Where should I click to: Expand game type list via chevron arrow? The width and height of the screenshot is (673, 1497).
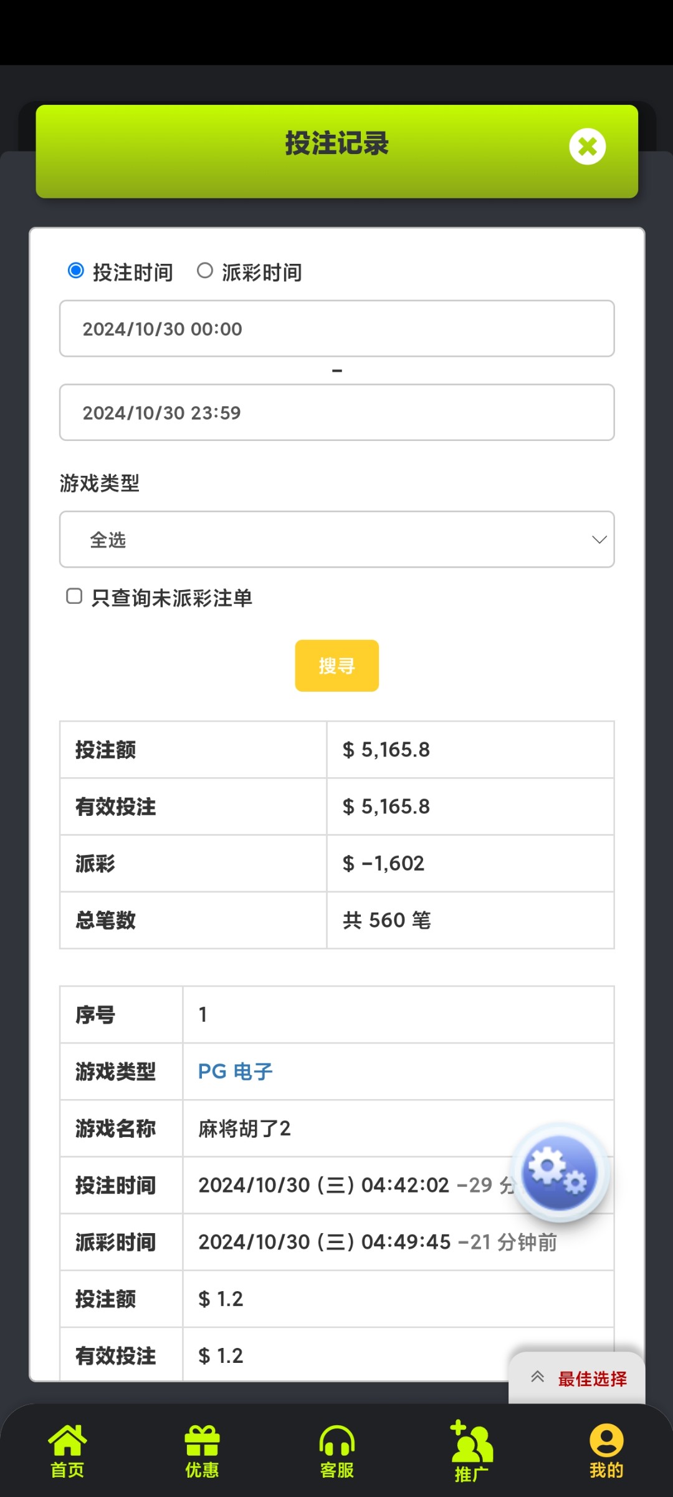599,540
